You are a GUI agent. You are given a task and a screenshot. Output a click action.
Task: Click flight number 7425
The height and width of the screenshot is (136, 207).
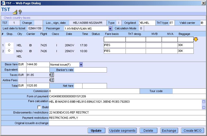tap(44, 45)
